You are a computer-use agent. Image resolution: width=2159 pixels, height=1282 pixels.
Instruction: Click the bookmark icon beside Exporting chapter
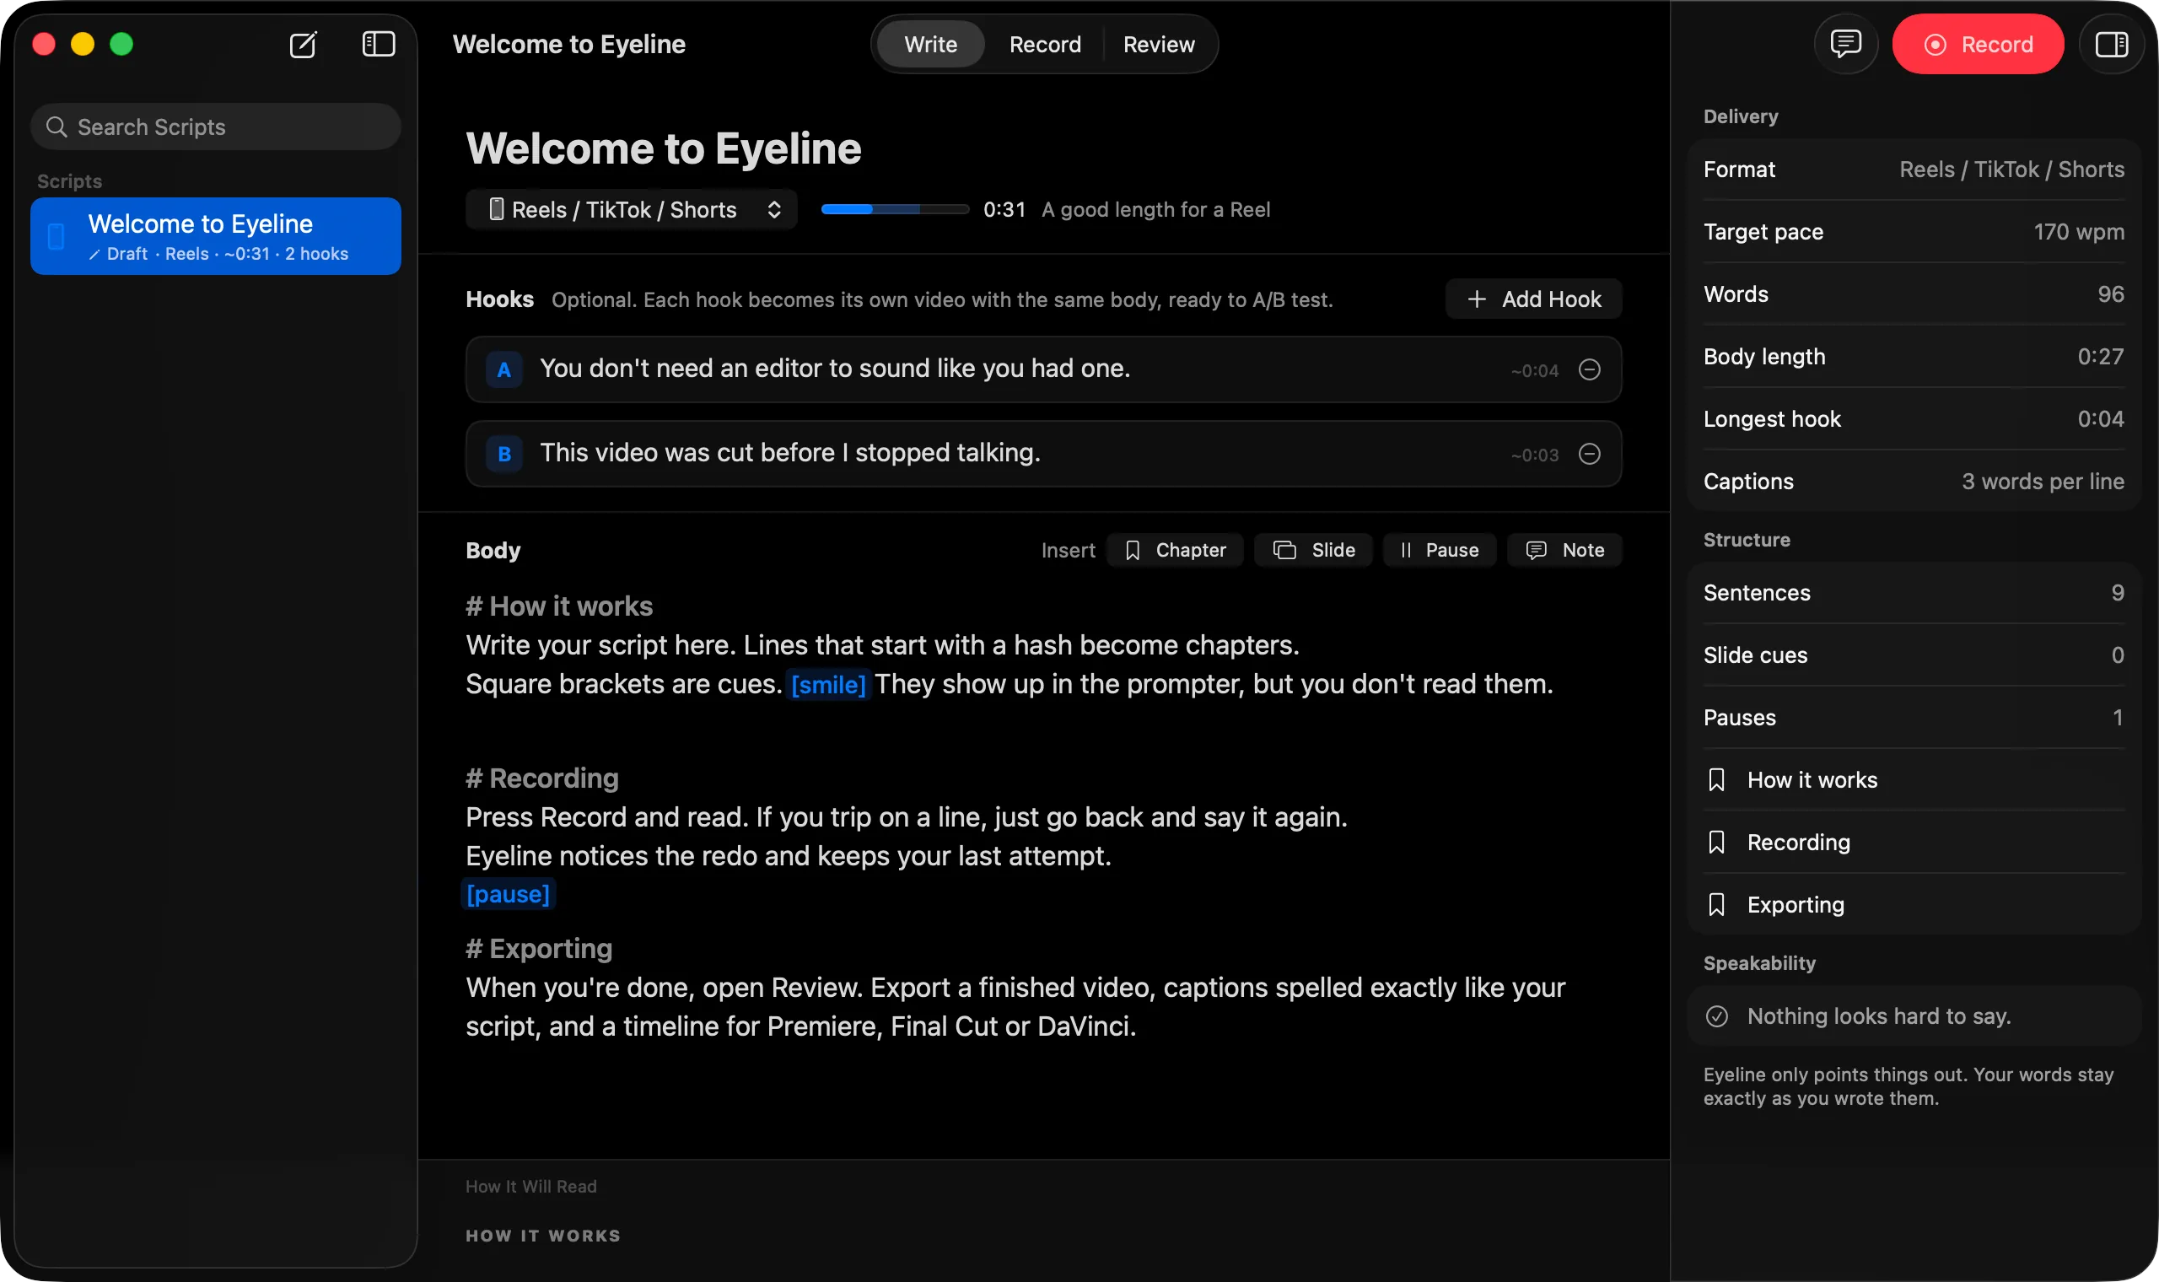click(1717, 904)
